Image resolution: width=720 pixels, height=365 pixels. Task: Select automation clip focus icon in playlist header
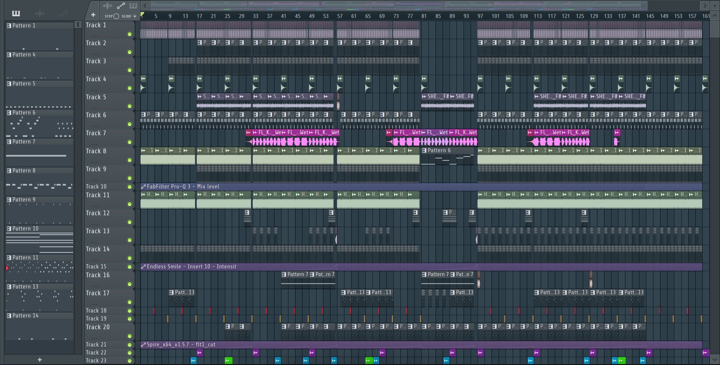121,5
